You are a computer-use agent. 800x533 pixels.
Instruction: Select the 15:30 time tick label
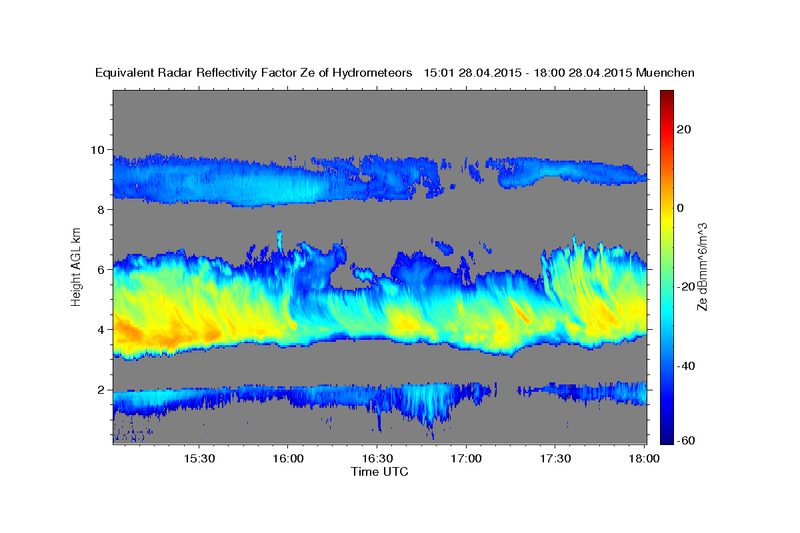(199, 458)
